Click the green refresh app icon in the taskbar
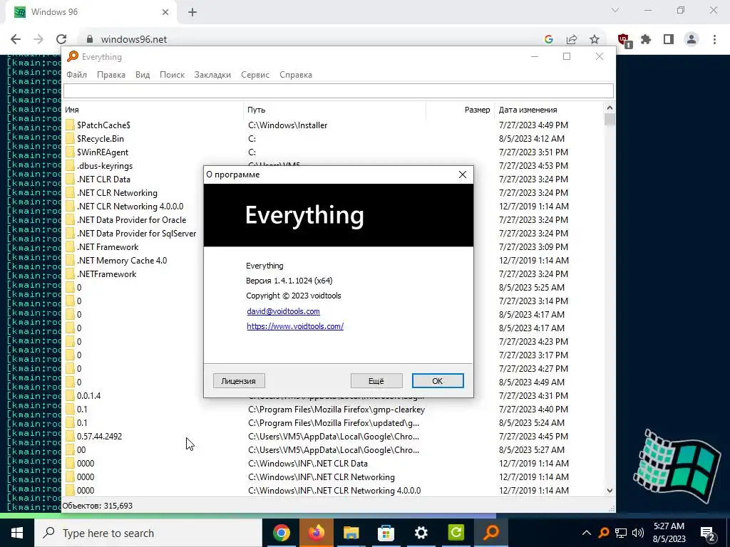This screenshot has height=547, width=730. tap(456, 533)
